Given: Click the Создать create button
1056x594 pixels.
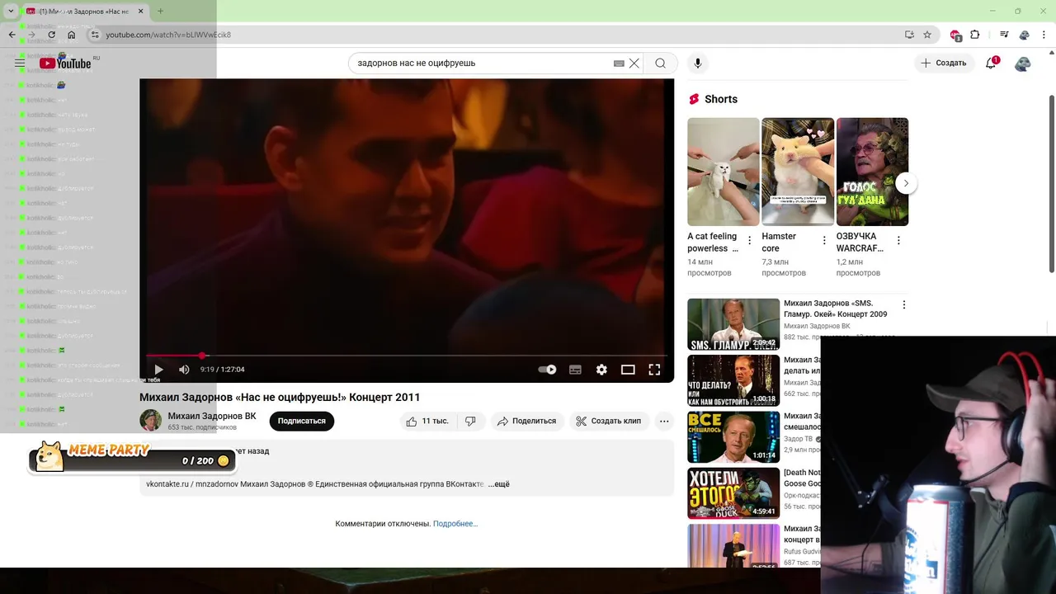Looking at the screenshot, I should click(943, 63).
